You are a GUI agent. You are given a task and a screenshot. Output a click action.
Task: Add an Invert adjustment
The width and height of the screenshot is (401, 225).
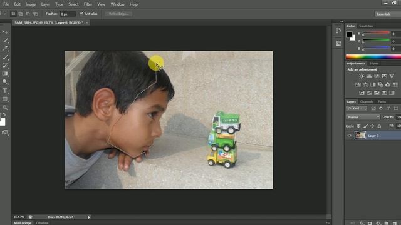click(362, 93)
